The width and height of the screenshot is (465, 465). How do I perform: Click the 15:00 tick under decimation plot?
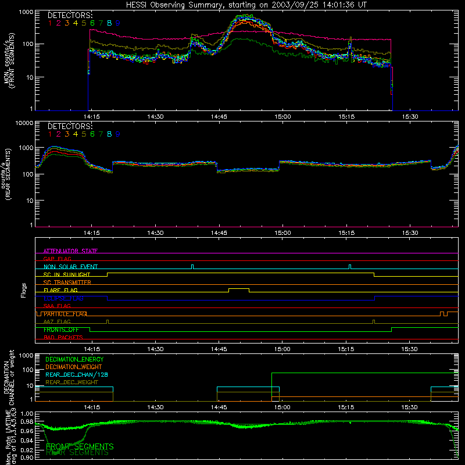pos(282,407)
